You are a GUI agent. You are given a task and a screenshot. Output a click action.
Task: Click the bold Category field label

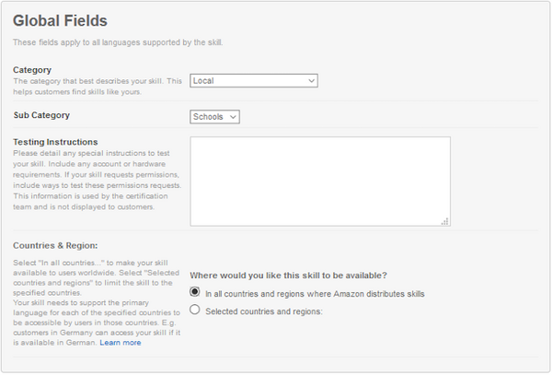click(32, 70)
